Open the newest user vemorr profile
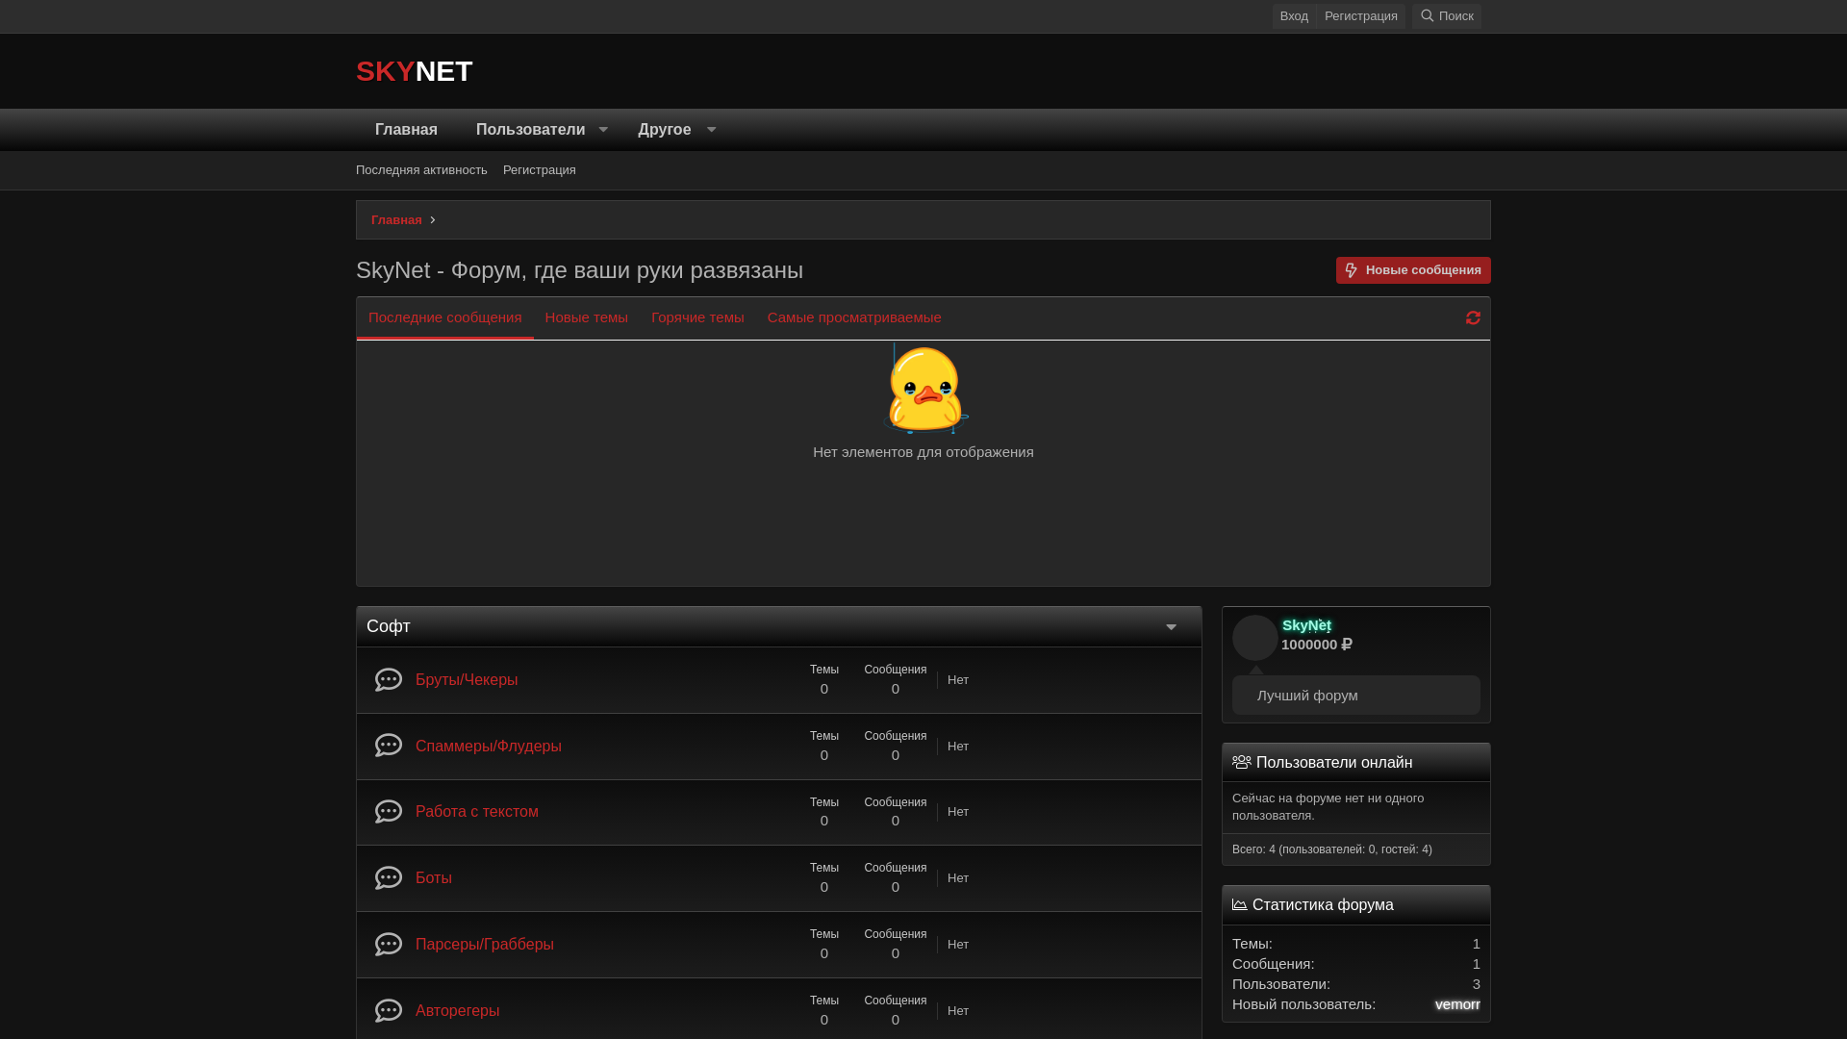The image size is (1847, 1039). (x=1457, y=1004)
